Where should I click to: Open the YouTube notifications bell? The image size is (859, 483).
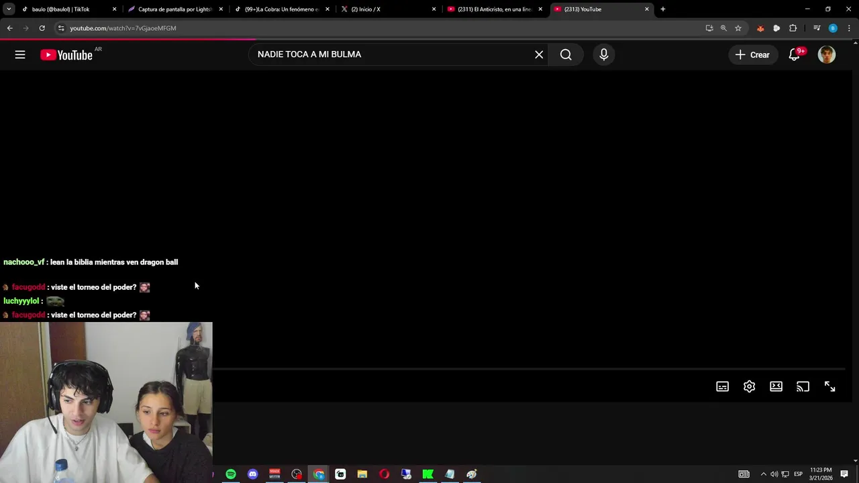click(x=795, y=55)
